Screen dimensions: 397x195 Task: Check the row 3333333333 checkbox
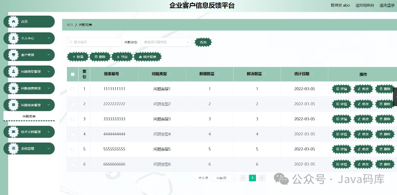click(x=72, y=119)
